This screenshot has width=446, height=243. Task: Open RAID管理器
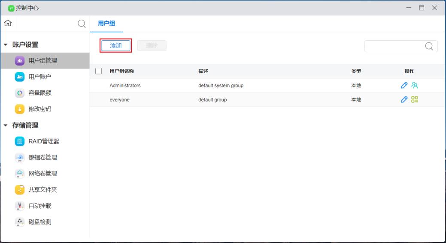coord(43,141)
